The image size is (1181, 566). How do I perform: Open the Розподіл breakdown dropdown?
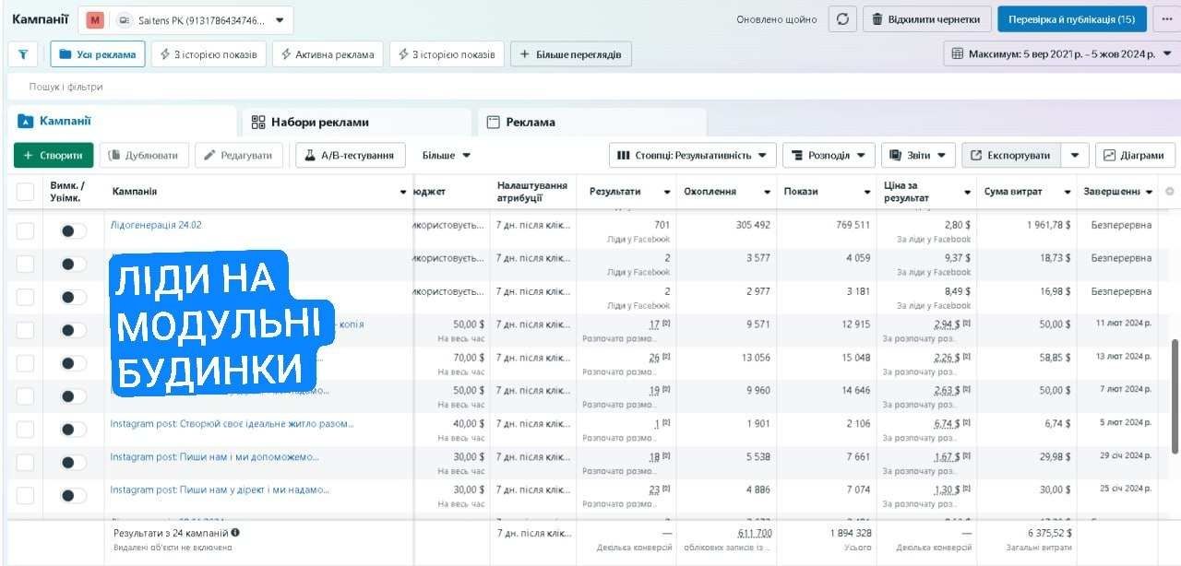coord(829,156)
